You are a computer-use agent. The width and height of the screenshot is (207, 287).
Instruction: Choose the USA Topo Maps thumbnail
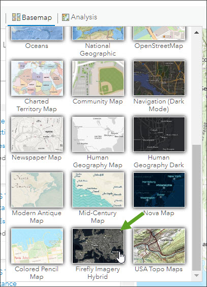pyautogui.click(x=159, y=246)
